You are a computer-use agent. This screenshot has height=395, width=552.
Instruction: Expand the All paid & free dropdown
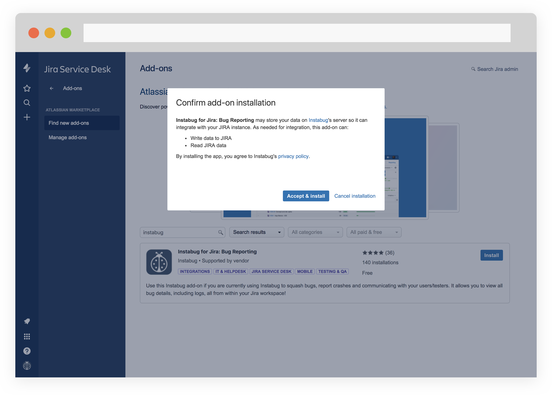click(x=374, y=232)
